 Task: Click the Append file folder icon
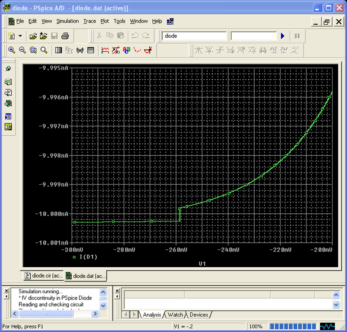[x=43, y=36]
